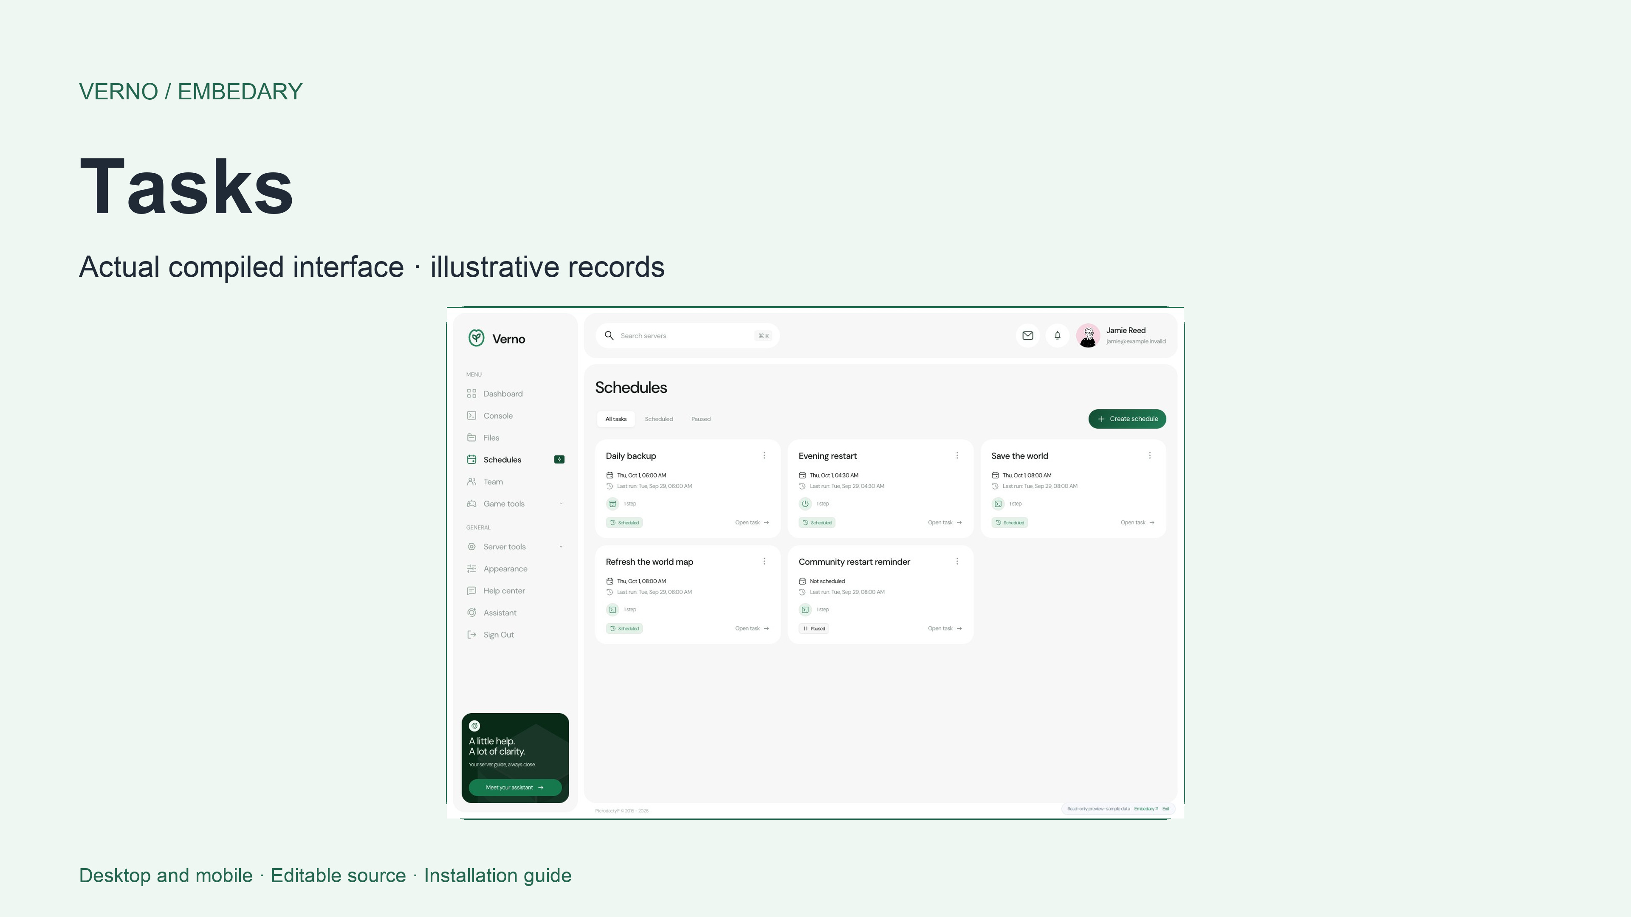Viewport: 1631px width, 917px height.
Task: Expand the Game tools submenu chevron
Action: click(561, 504)
